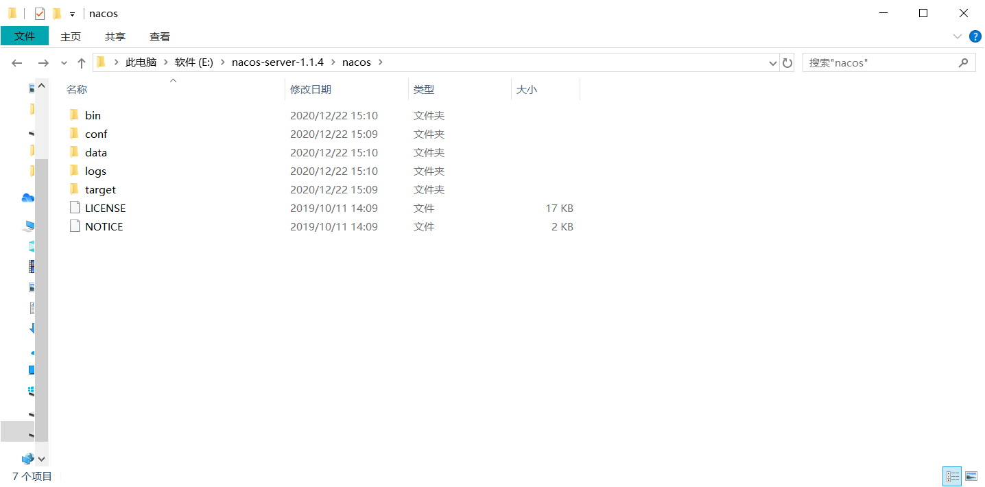Open Customize Quick Access Toolbar dropdown arrow
The width and height of the screenshot is (985, 487).
72,14
